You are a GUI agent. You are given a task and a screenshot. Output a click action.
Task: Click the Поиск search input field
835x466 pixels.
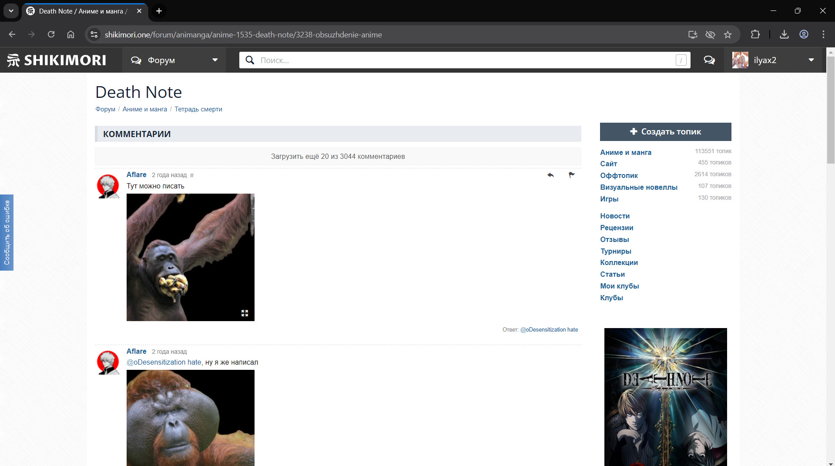(x=466, y=60)
